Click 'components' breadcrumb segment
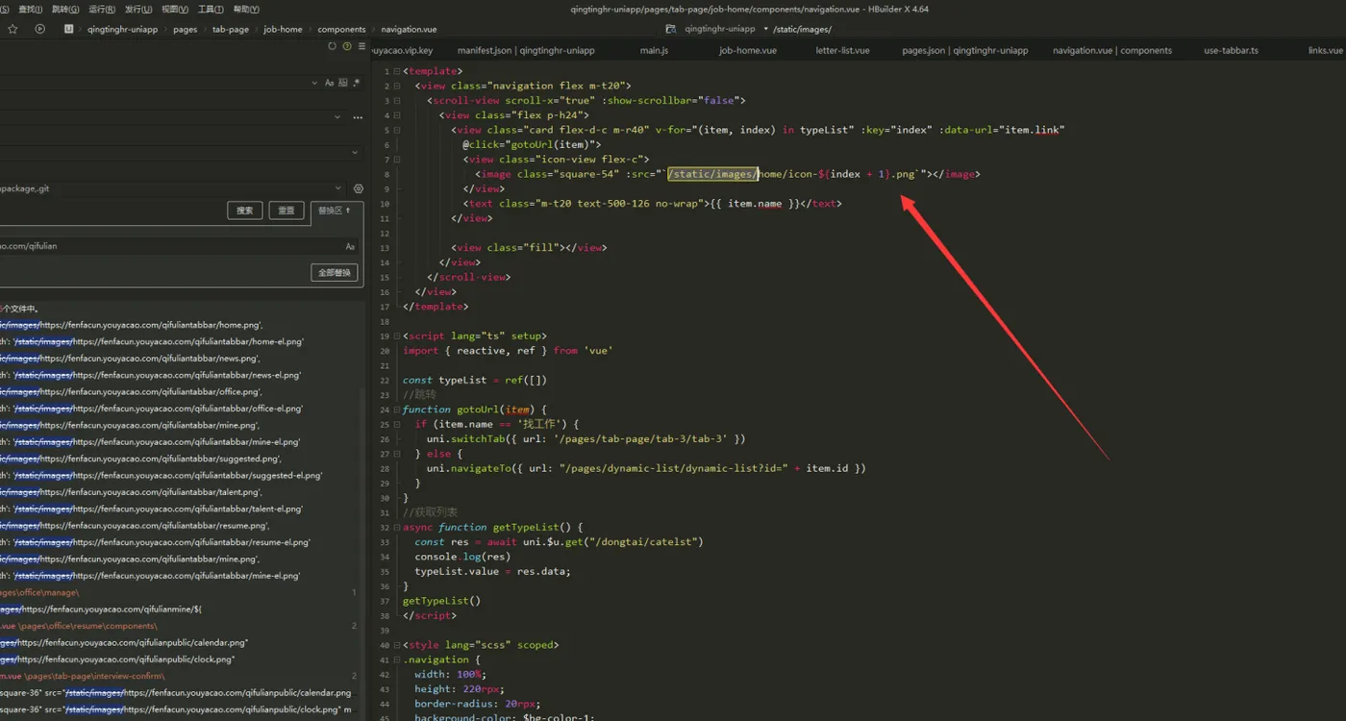This screenshot has width=1346, height=721. (x=341, y=29)
